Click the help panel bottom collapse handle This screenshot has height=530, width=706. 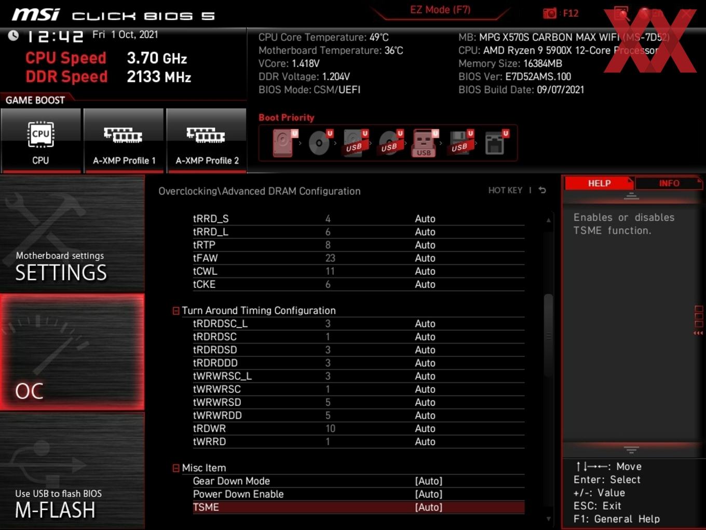tap(631, 449)
